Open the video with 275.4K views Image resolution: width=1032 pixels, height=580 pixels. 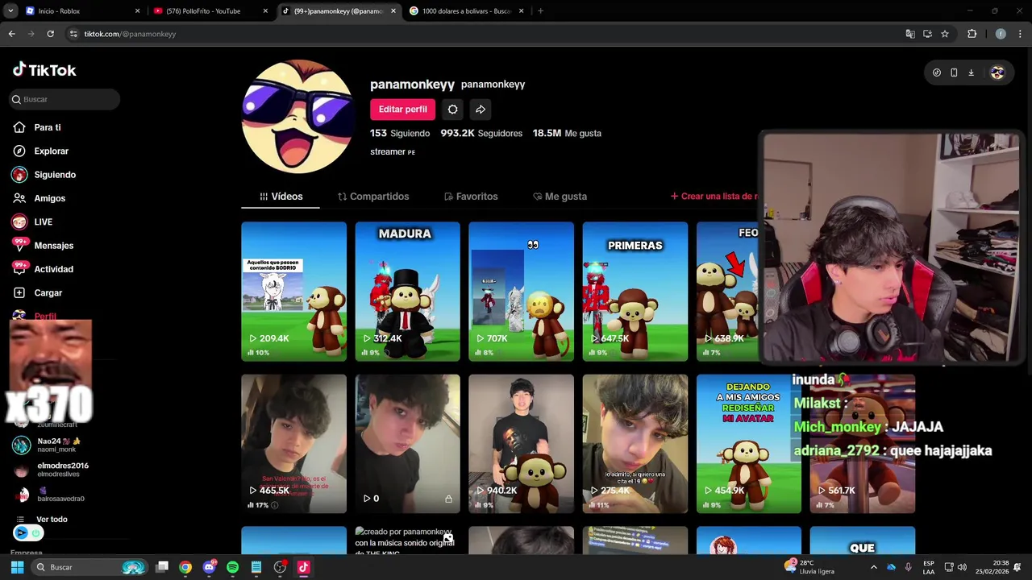[635, 444]
